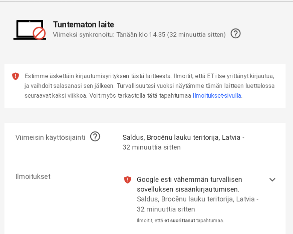This screenshot has height=234, width=293.
Task: Select the Tuntematon laite heading
Action: (x=83, y=24)
